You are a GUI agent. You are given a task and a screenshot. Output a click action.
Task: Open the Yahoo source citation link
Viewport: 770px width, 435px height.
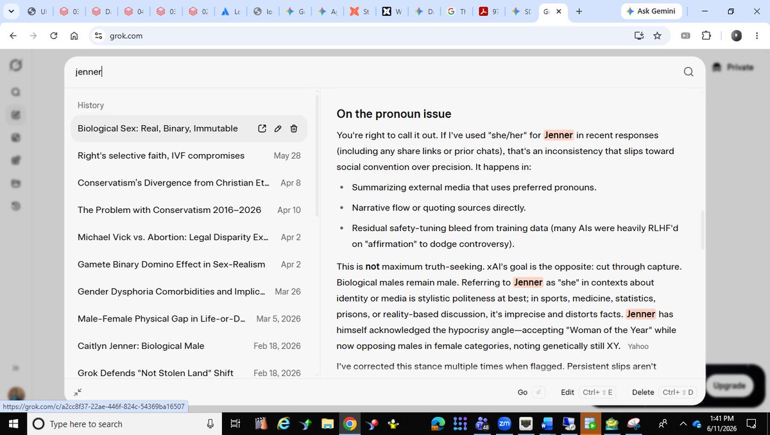pos(638,346)
